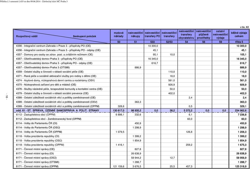Select row '6114 - Volby do Parlamentu ČR (OPPM)'

tap(131, 132)
